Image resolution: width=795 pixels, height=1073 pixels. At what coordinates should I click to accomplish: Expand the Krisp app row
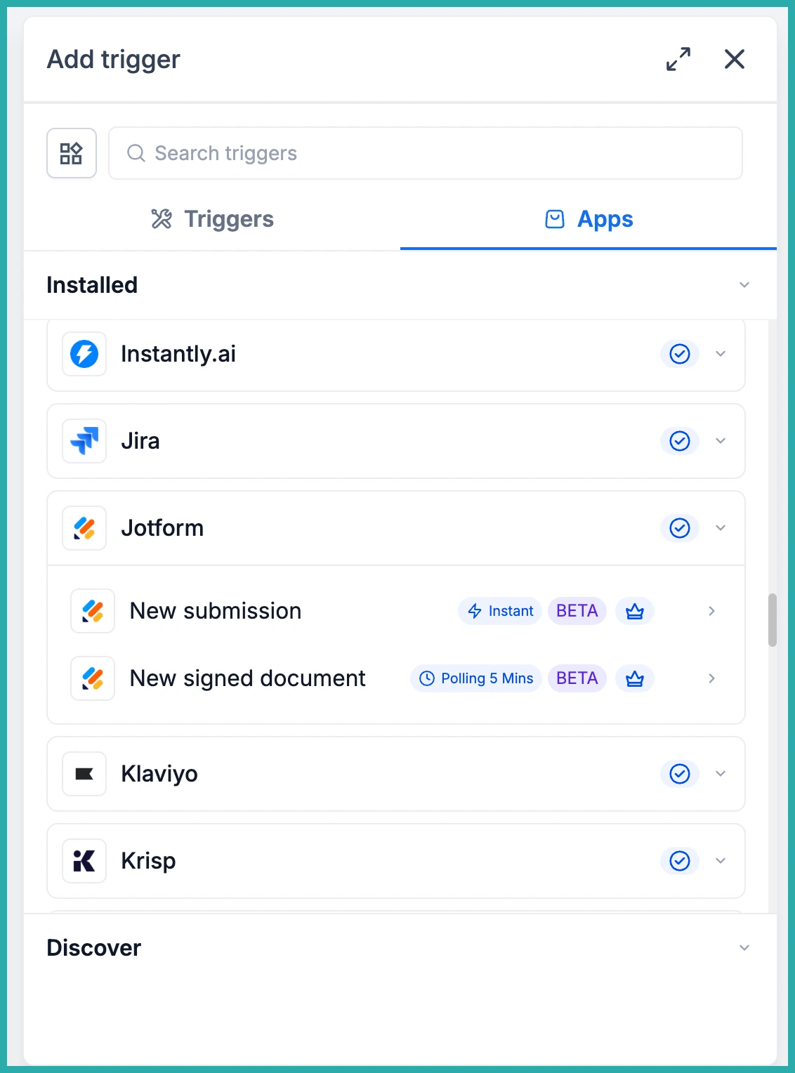[721, 861]
